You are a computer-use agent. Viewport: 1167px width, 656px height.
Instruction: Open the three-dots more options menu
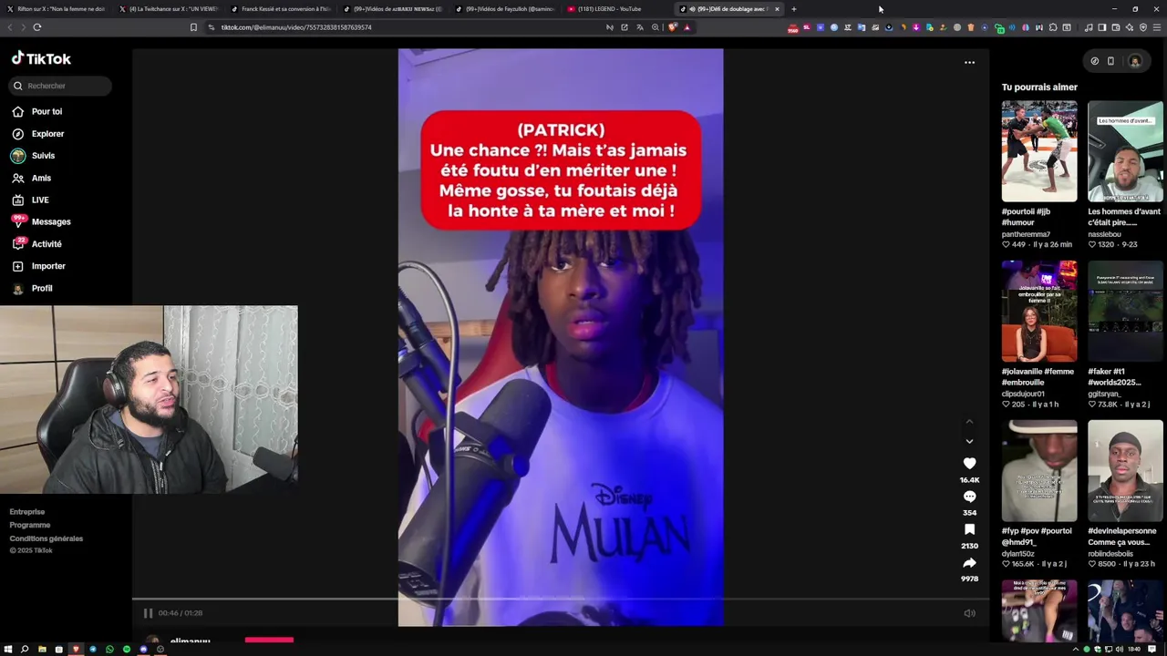[969, 63]
